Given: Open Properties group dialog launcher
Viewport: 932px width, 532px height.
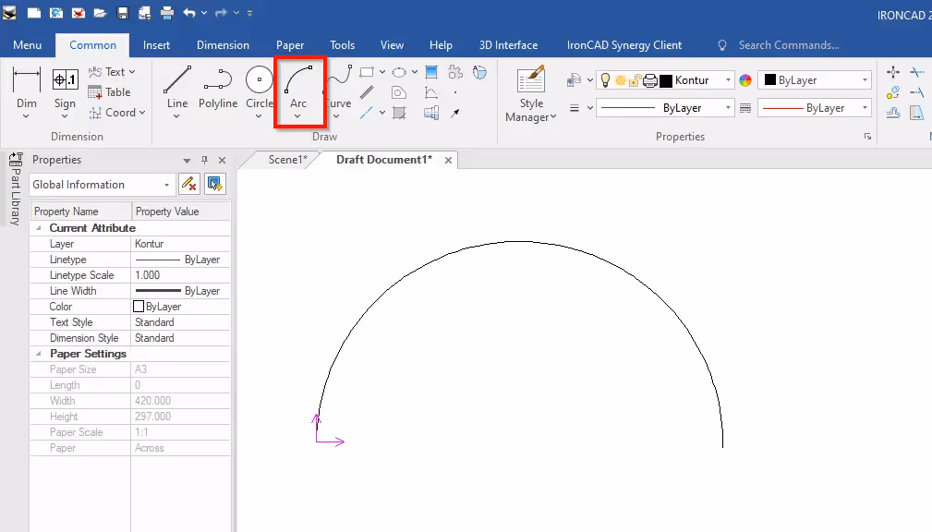Looking at the screenshot, I should pyautogui.click(x=868, y=137).
